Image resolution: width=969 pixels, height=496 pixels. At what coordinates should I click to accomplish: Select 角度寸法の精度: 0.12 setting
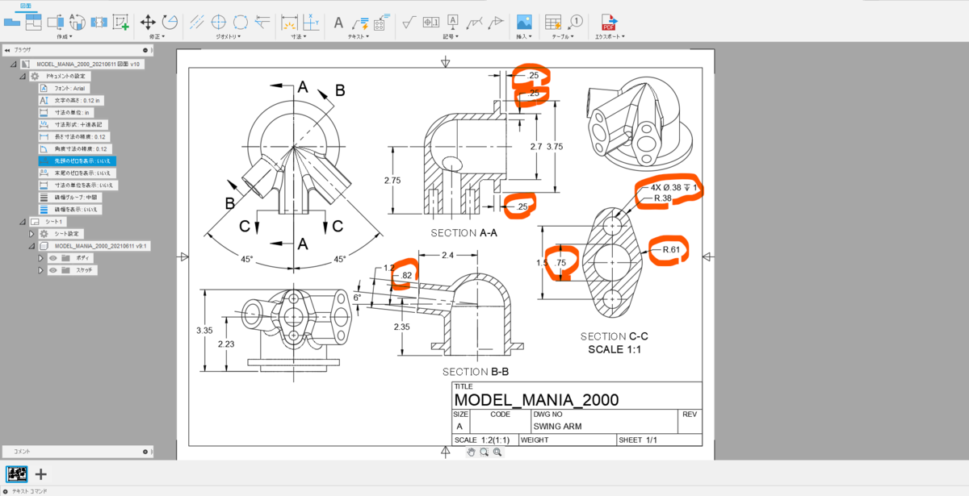(x=73, y=149)
